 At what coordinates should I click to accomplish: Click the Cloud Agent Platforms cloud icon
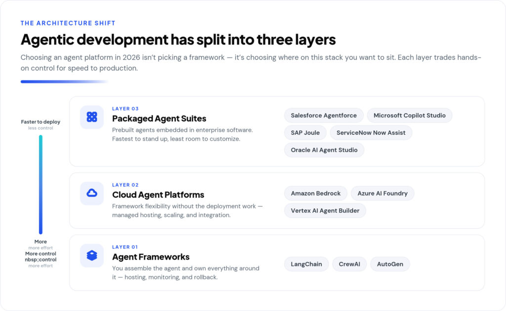coord(92,194)
